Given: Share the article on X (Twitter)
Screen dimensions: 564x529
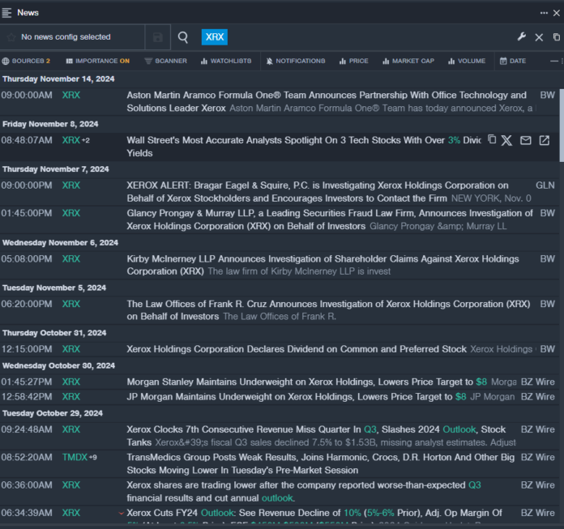Looking at the screenshot, I should pyautogui.click(x=507, y=140).
